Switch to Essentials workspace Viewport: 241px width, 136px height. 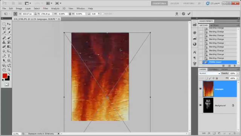pos(159,3)
